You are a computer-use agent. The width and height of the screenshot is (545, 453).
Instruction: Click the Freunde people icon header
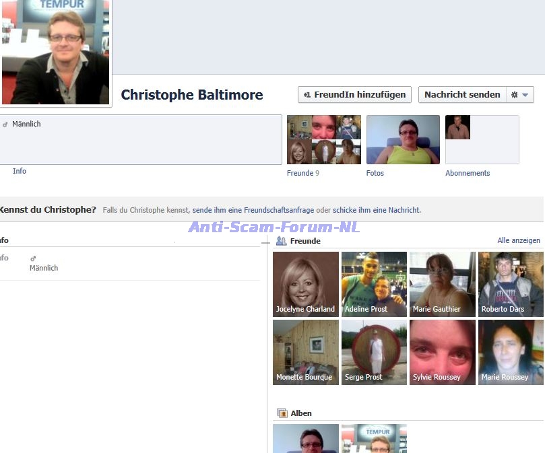click(282, 240)
